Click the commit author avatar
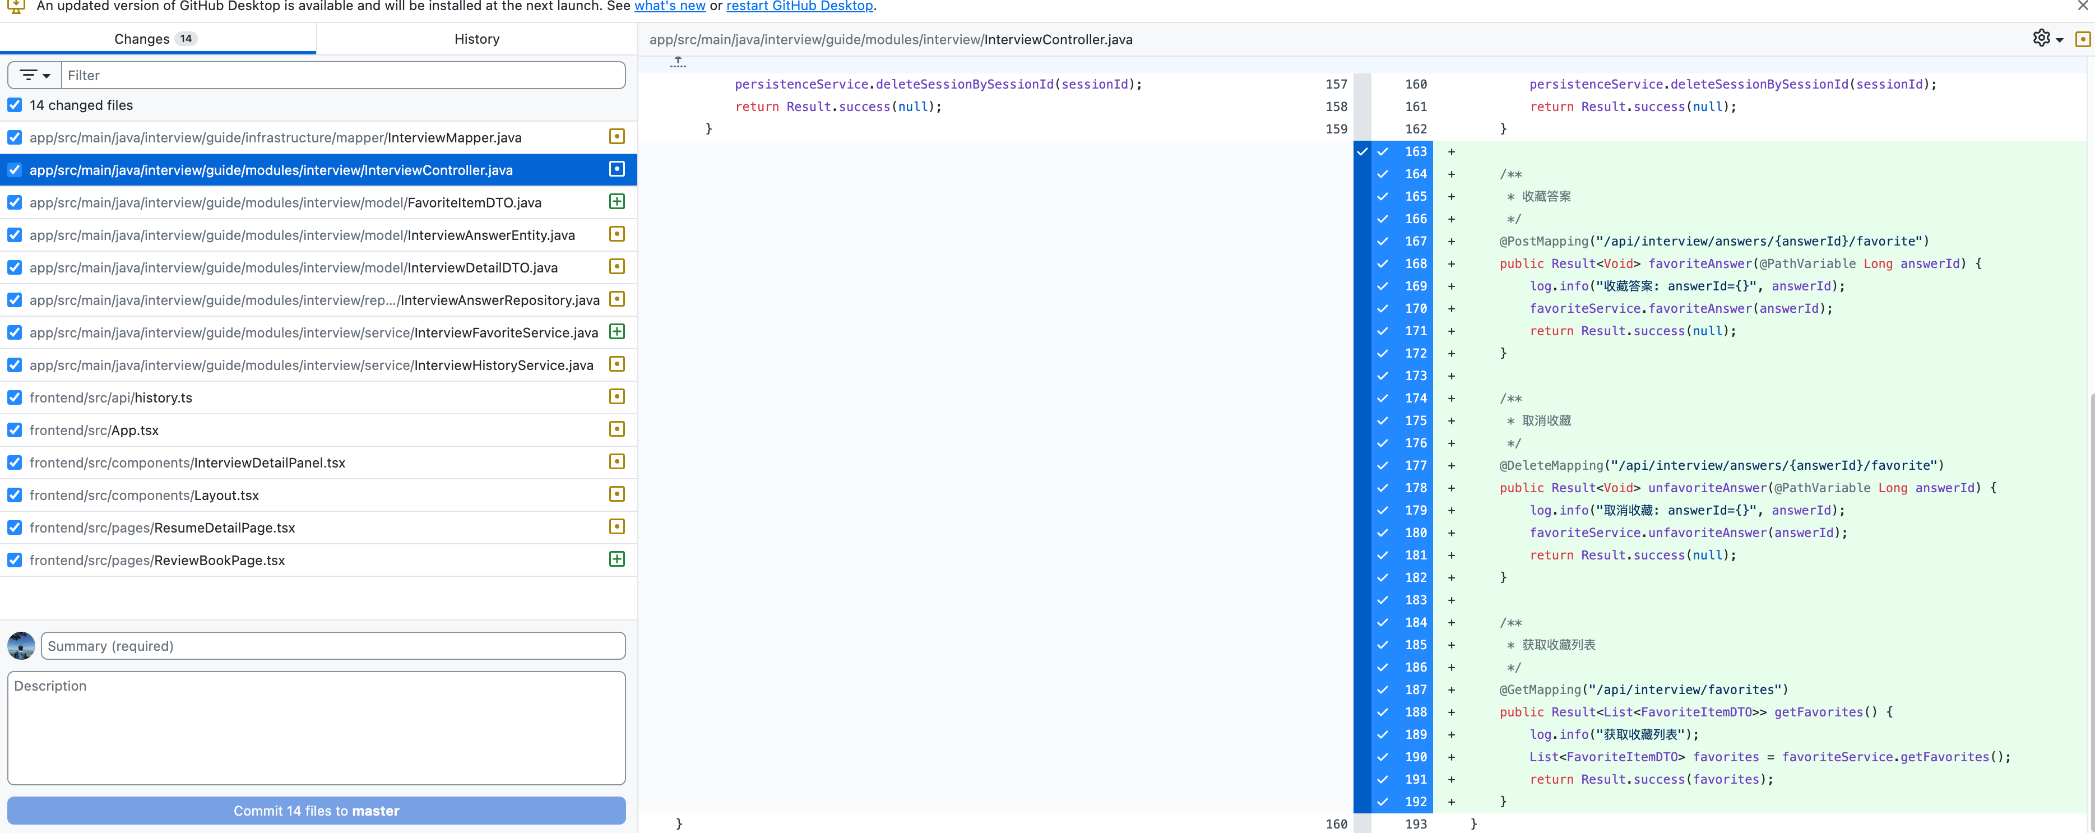 point(21,646)
